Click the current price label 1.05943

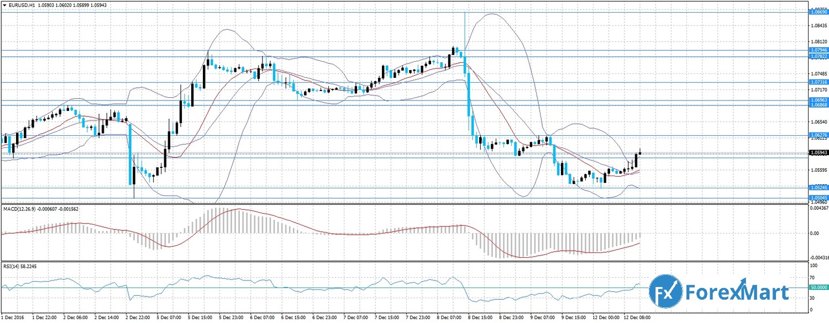pos(817,152)
